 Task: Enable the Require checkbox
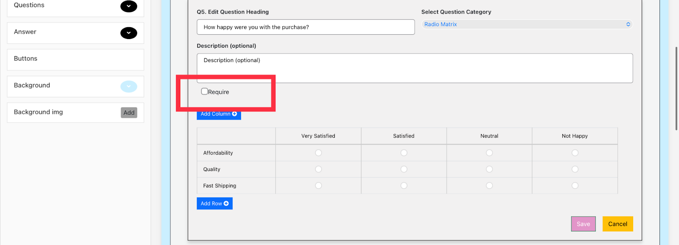(205, 91)
